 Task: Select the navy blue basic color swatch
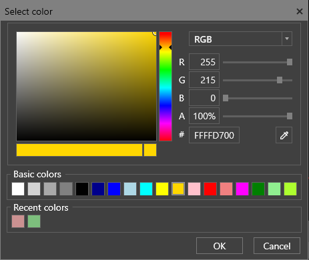[98, 189]
